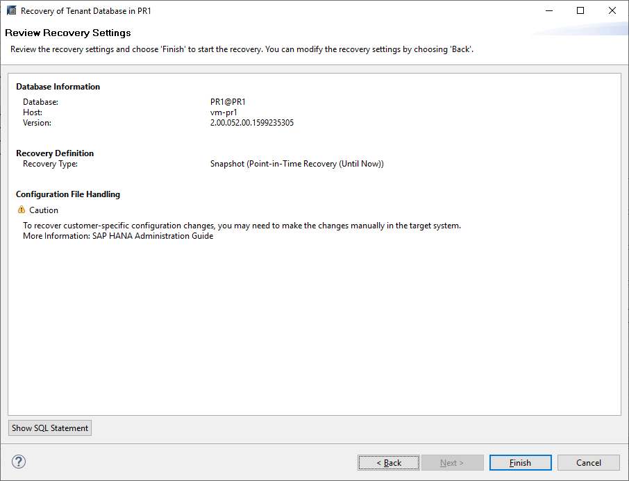Click the vm-pr1 host name
Image resolution: width=629 pixels, height=481 pixels.
(x=224, y=112)
